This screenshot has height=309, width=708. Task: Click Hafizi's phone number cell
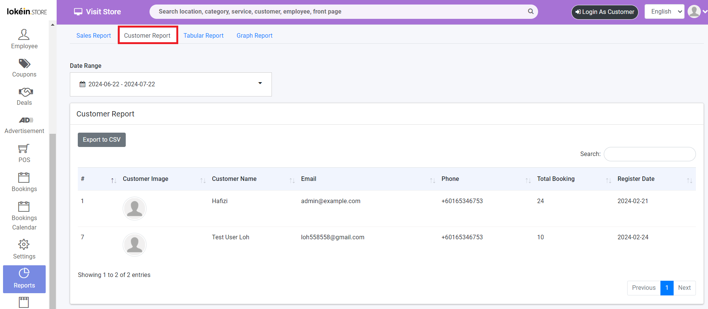click(462, 201)
